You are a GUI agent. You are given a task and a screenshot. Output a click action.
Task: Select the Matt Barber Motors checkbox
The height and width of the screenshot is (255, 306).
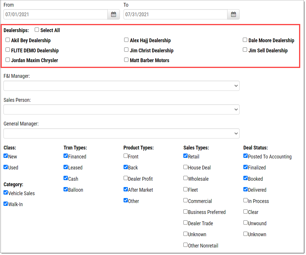[x=126, y=60]
